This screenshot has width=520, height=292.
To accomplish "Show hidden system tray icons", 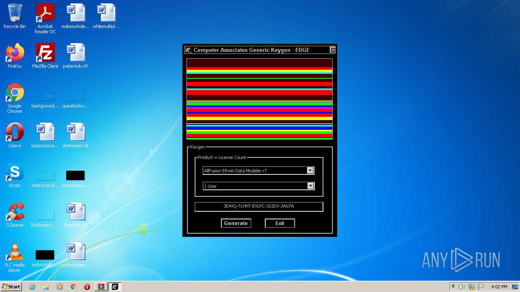I will pos(453,287).
